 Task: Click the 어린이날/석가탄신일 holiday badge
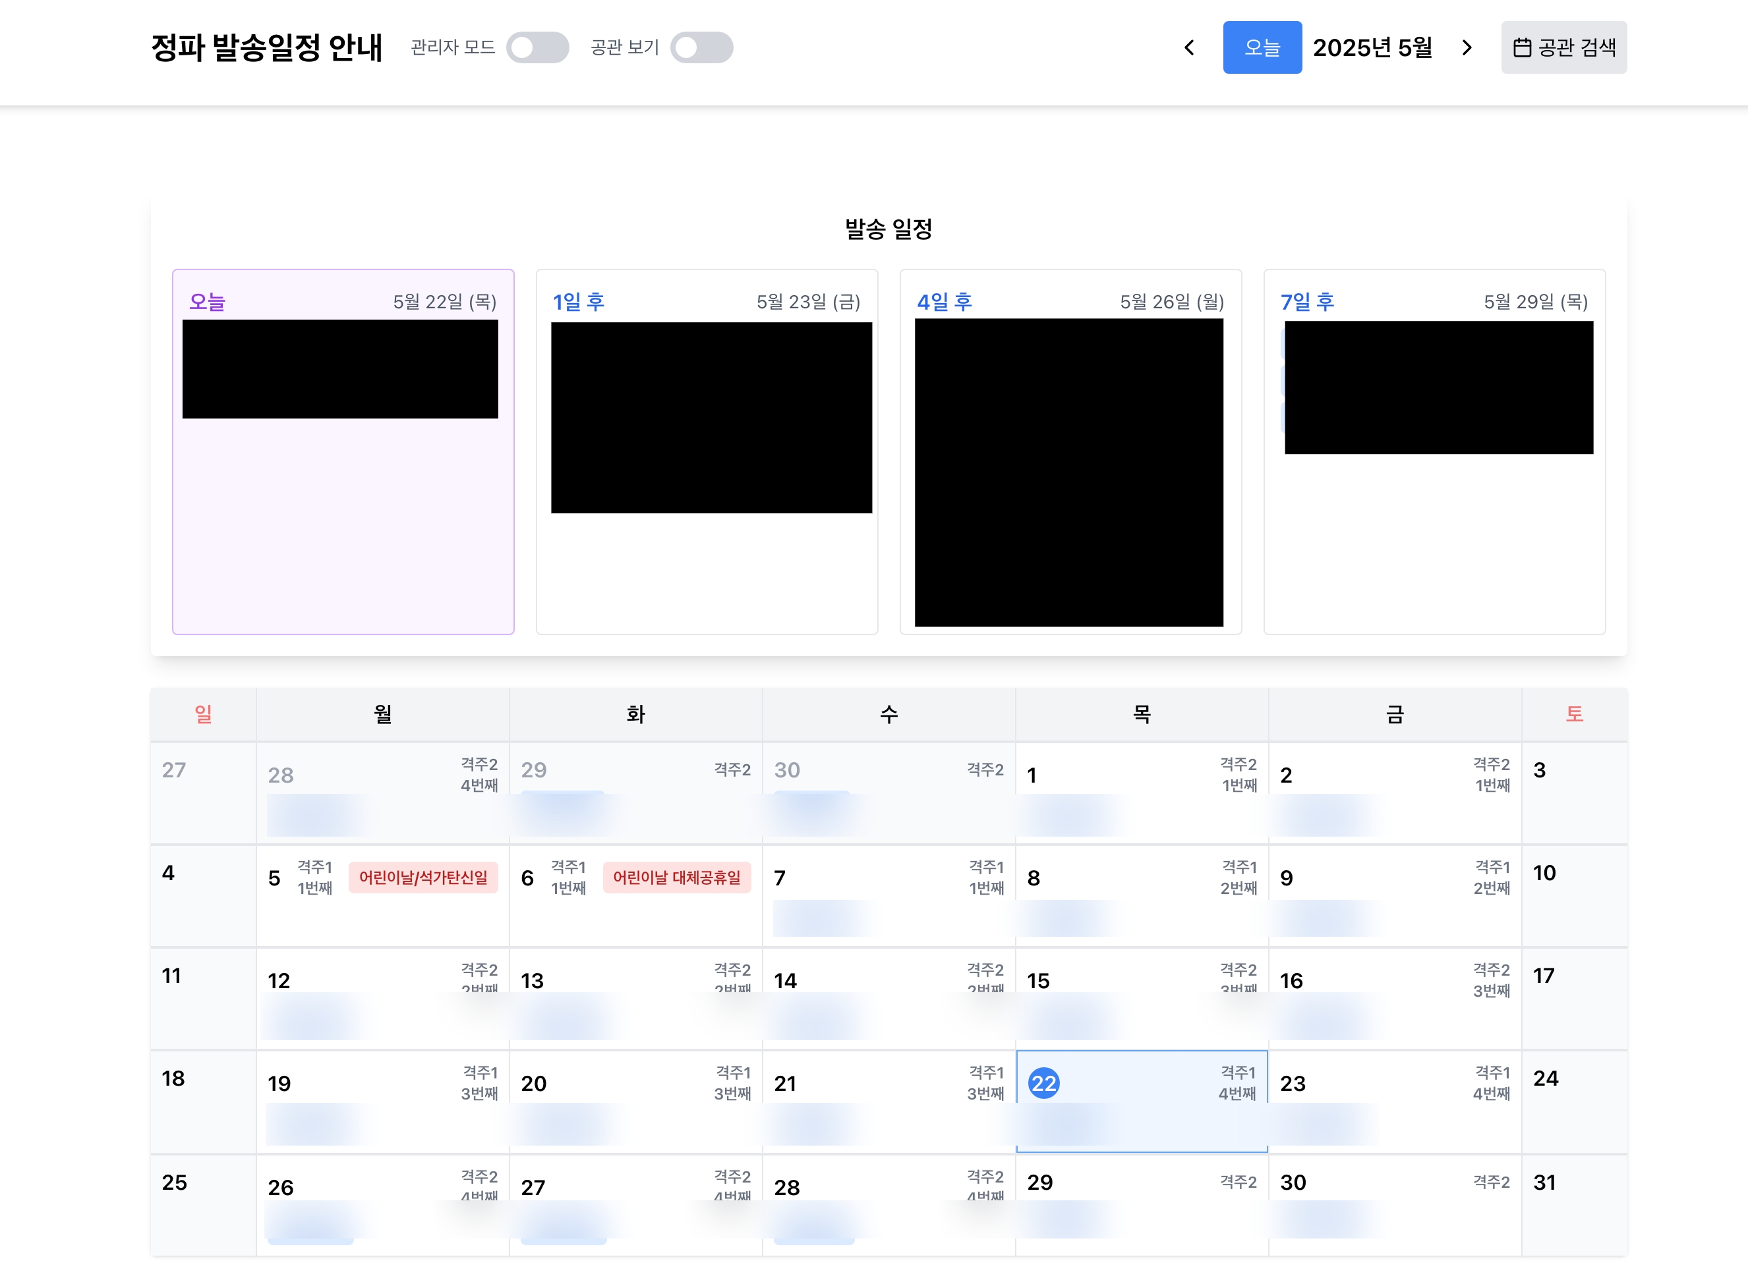(423, 878)
